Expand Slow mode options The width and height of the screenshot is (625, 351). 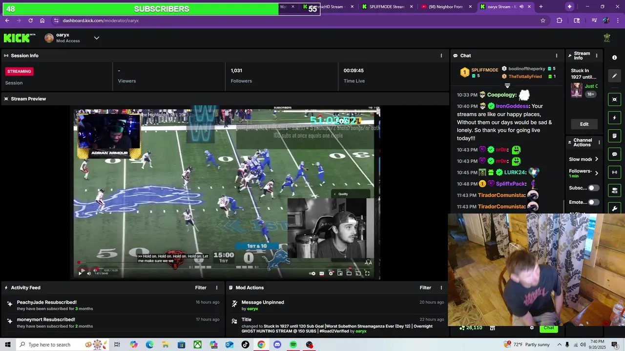tap(596, 159)
